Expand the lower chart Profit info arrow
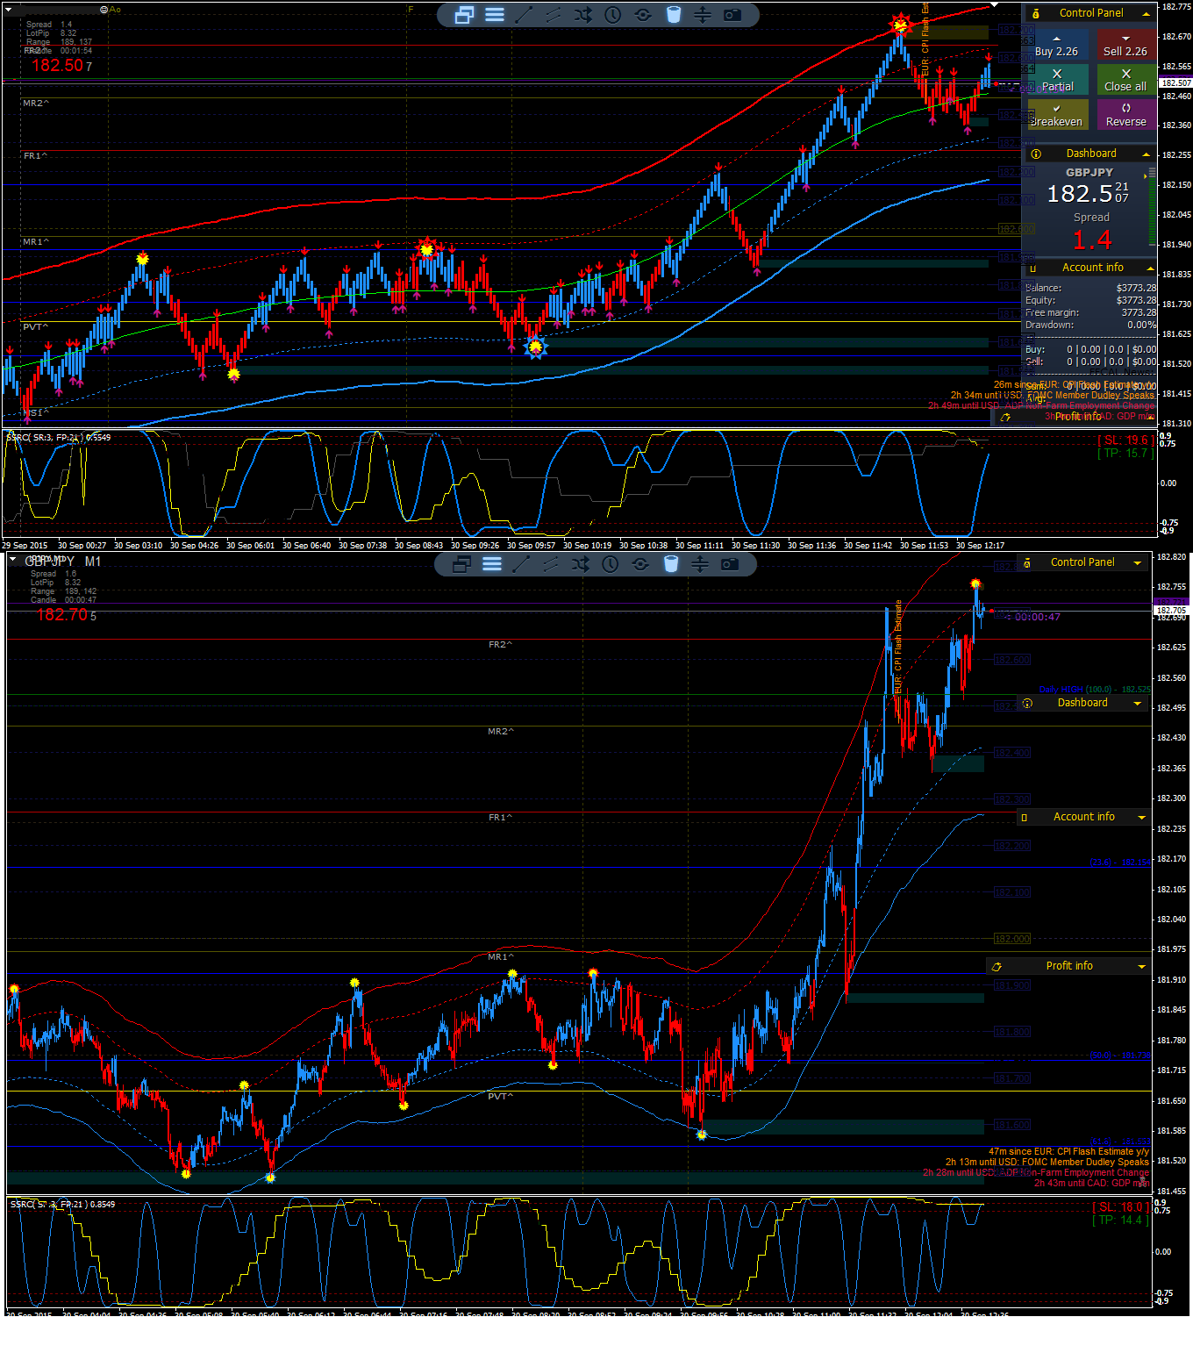1193x1360 pixels. [1141, 967]
